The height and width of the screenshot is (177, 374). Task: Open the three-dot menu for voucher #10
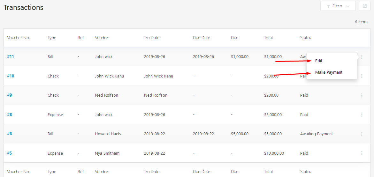click(362, 76)
